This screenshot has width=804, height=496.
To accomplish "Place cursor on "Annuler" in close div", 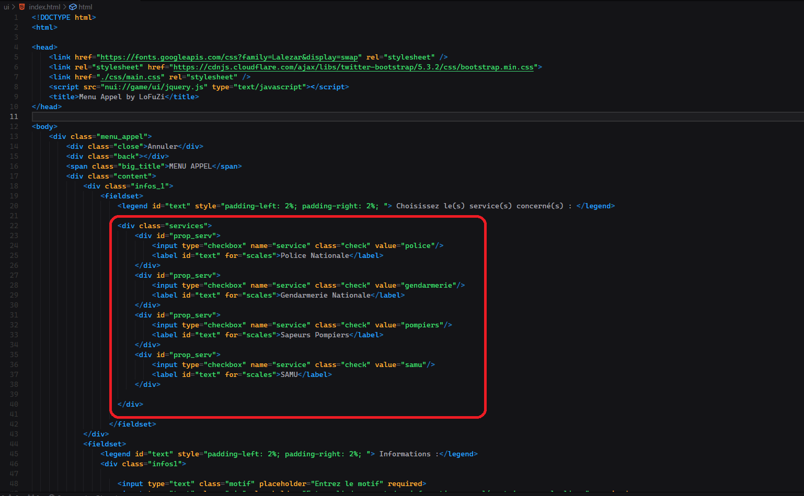I will click(x=163, y=147).
